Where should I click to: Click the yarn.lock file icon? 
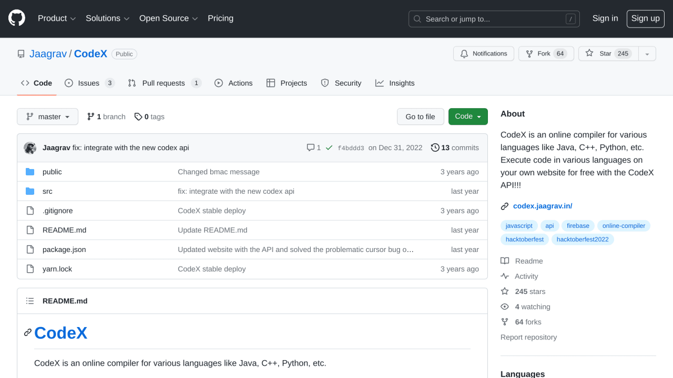(30, 269)
